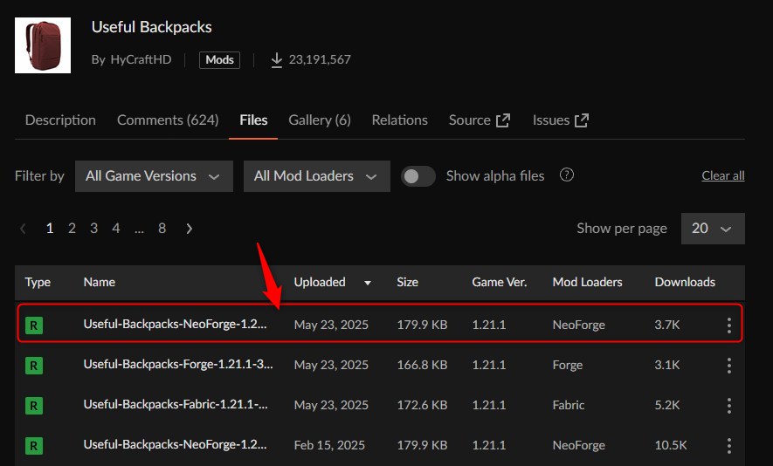Open more options menu for Forge file
773x466 pixels.
click(x=728, y=366)
